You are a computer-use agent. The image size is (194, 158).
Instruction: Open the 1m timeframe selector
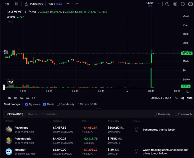[x=7, y=4]
